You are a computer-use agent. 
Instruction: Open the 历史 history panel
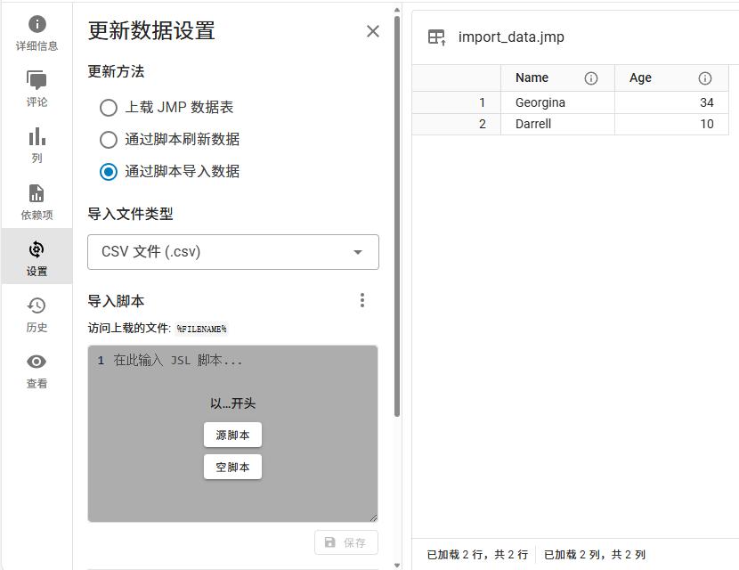tap(37, 314)
